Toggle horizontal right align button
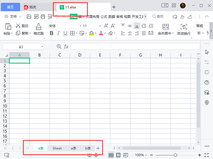213x159 pixels. pyautogui.click(x=137, y=33)
